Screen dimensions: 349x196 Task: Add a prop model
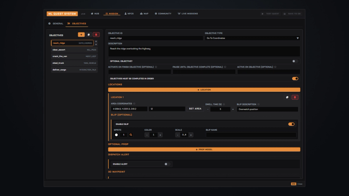pos(204,150)
